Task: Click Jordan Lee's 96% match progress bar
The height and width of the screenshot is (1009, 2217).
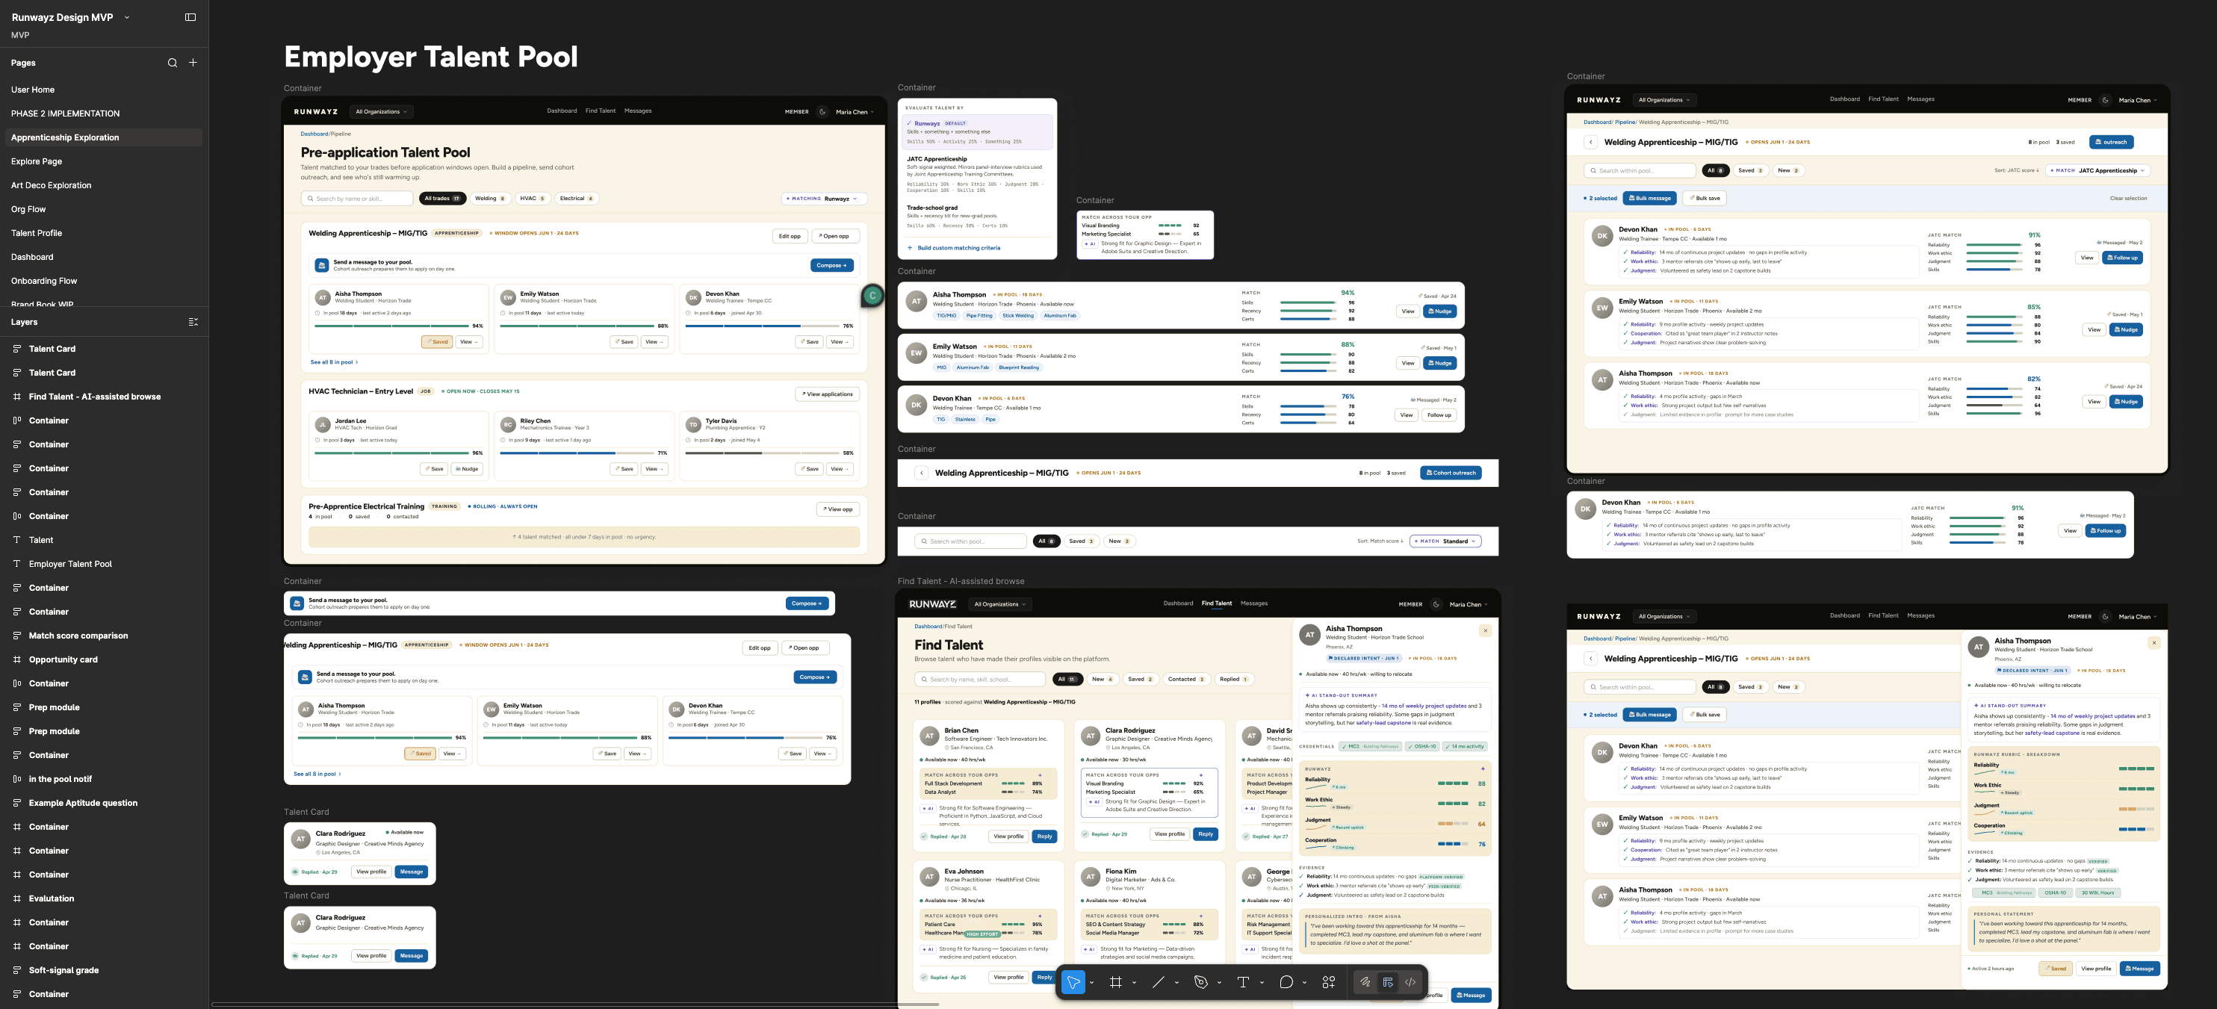Action: coord(391,453)
